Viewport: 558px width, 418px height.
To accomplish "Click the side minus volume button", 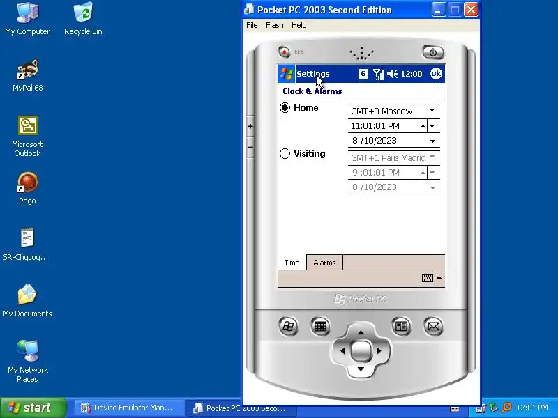I will coord(250,147).
